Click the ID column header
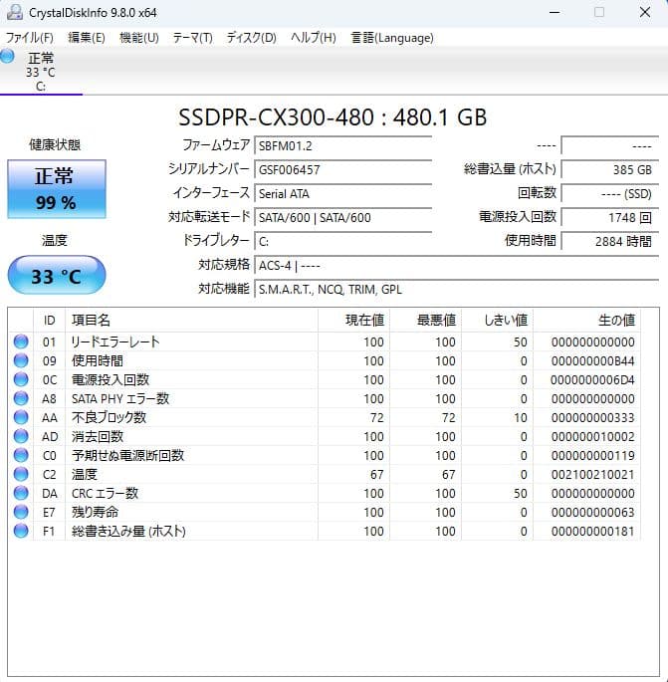 click(49, 321)
